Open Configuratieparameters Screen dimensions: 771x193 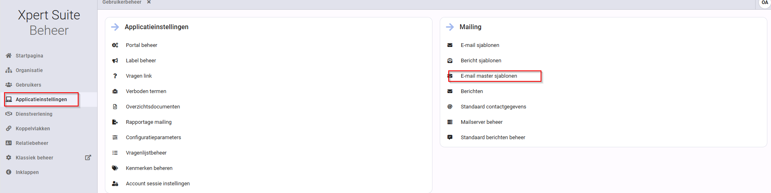(x=153, y=137)
